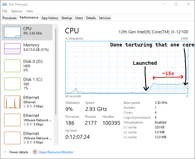
Task: Select the VMware Network Ethernet adapter
Action: tap(12, 120)
